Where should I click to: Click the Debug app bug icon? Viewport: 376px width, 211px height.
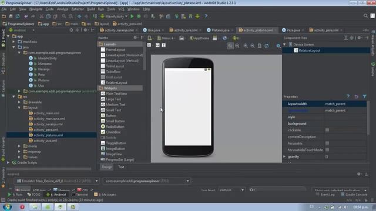139,16
